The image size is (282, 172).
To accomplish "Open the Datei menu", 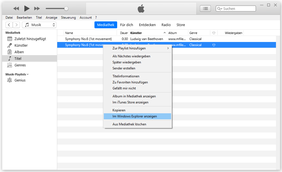I will tap(9, 18).
